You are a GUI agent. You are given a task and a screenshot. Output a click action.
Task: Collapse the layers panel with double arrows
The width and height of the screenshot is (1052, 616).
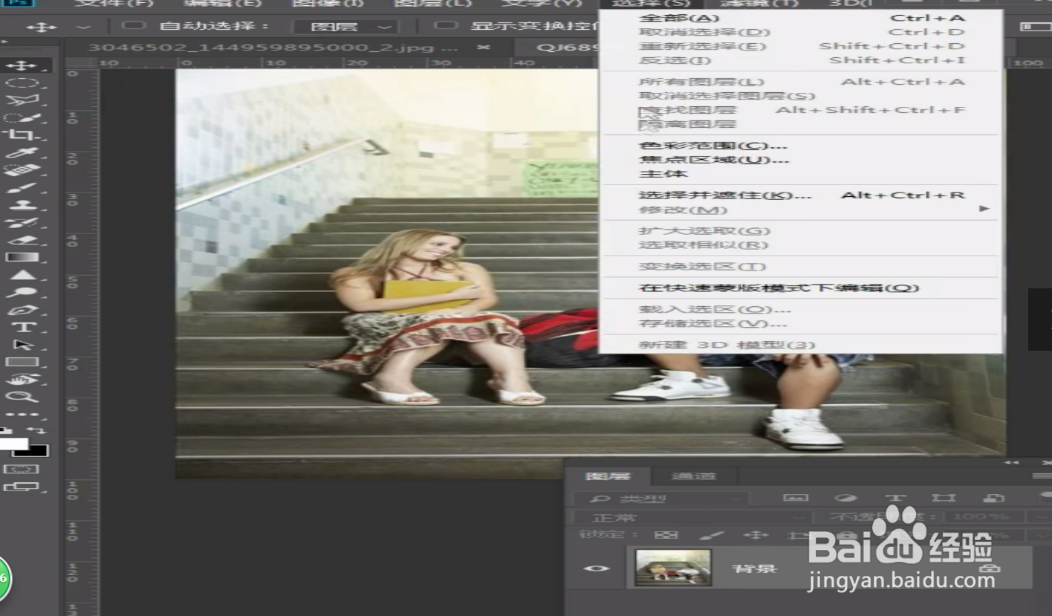[x=1011, y=462]
